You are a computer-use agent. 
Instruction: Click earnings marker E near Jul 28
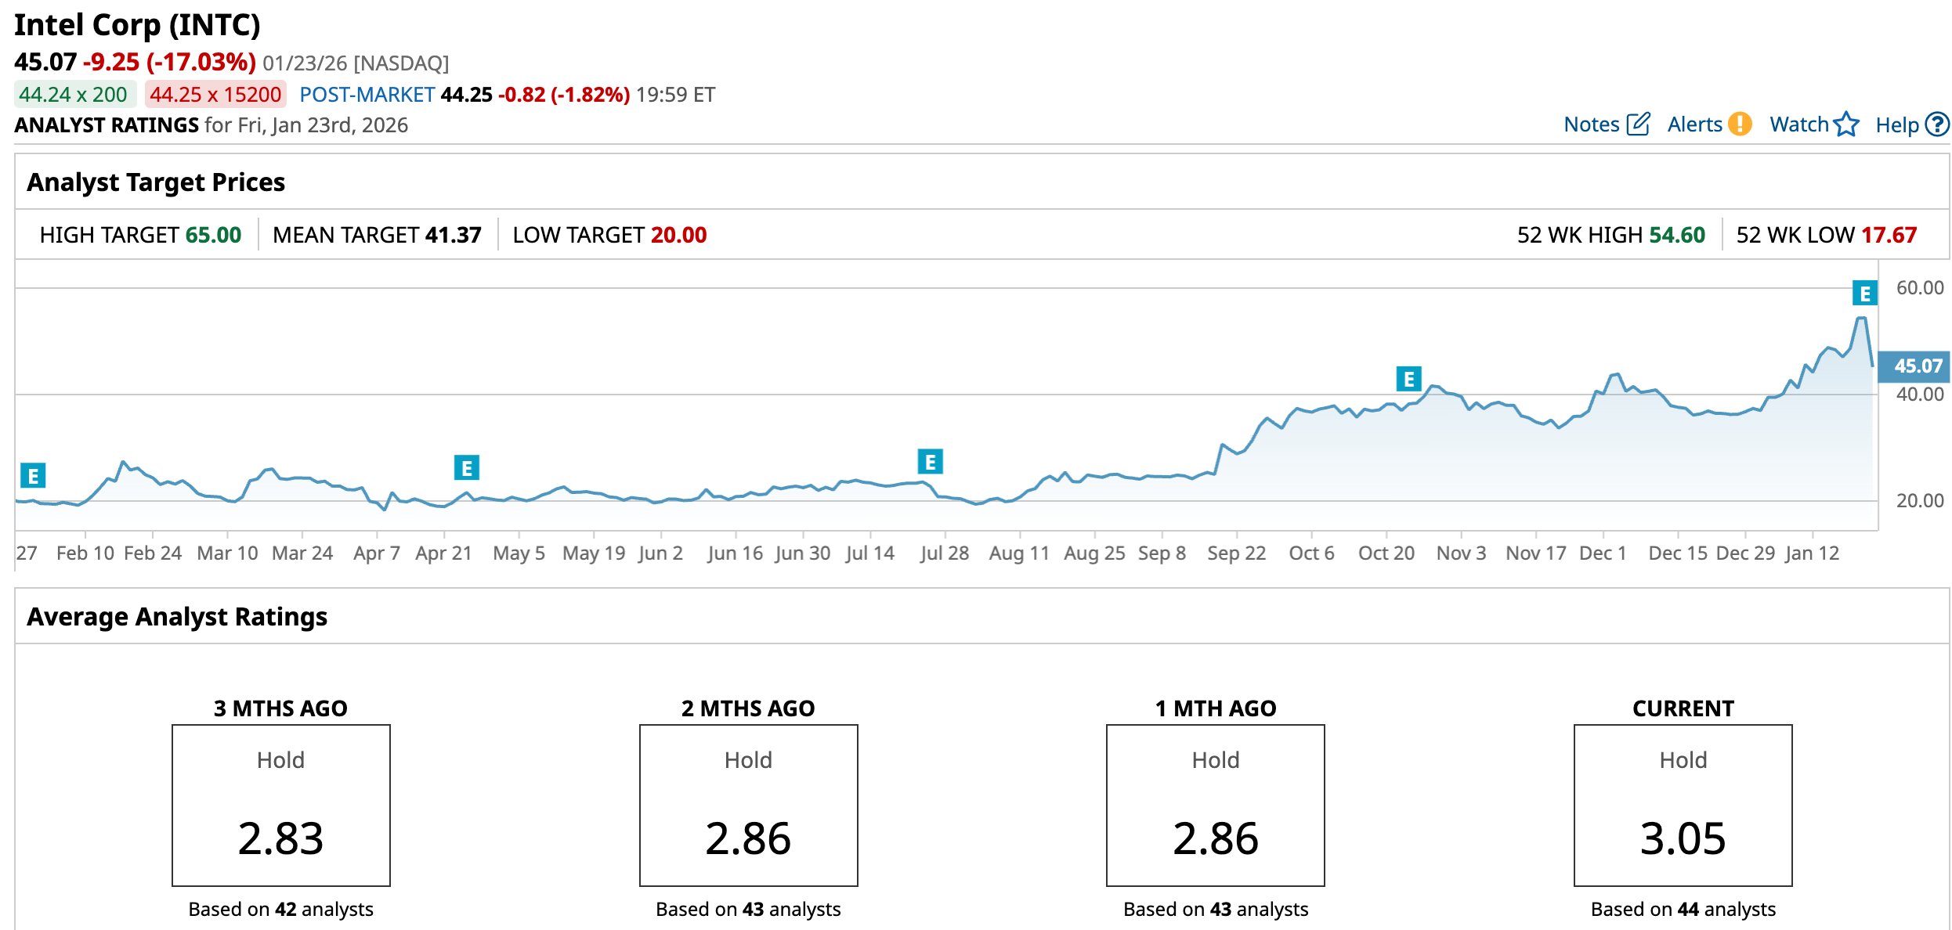(930, 462)
